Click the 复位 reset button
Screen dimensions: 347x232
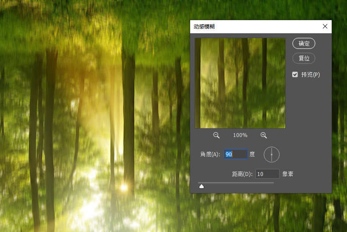pos(304,58)
